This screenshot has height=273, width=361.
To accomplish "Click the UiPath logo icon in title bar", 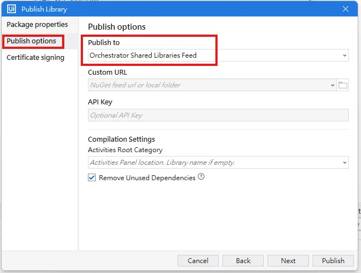I will click(12, 9).
